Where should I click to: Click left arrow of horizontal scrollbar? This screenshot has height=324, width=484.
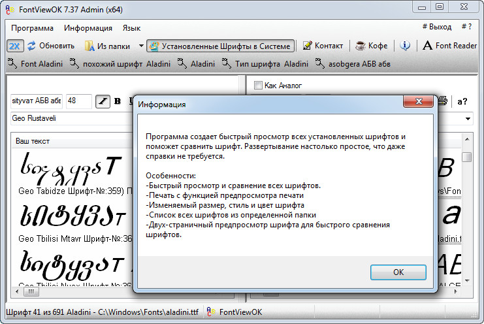pos(17,291)
